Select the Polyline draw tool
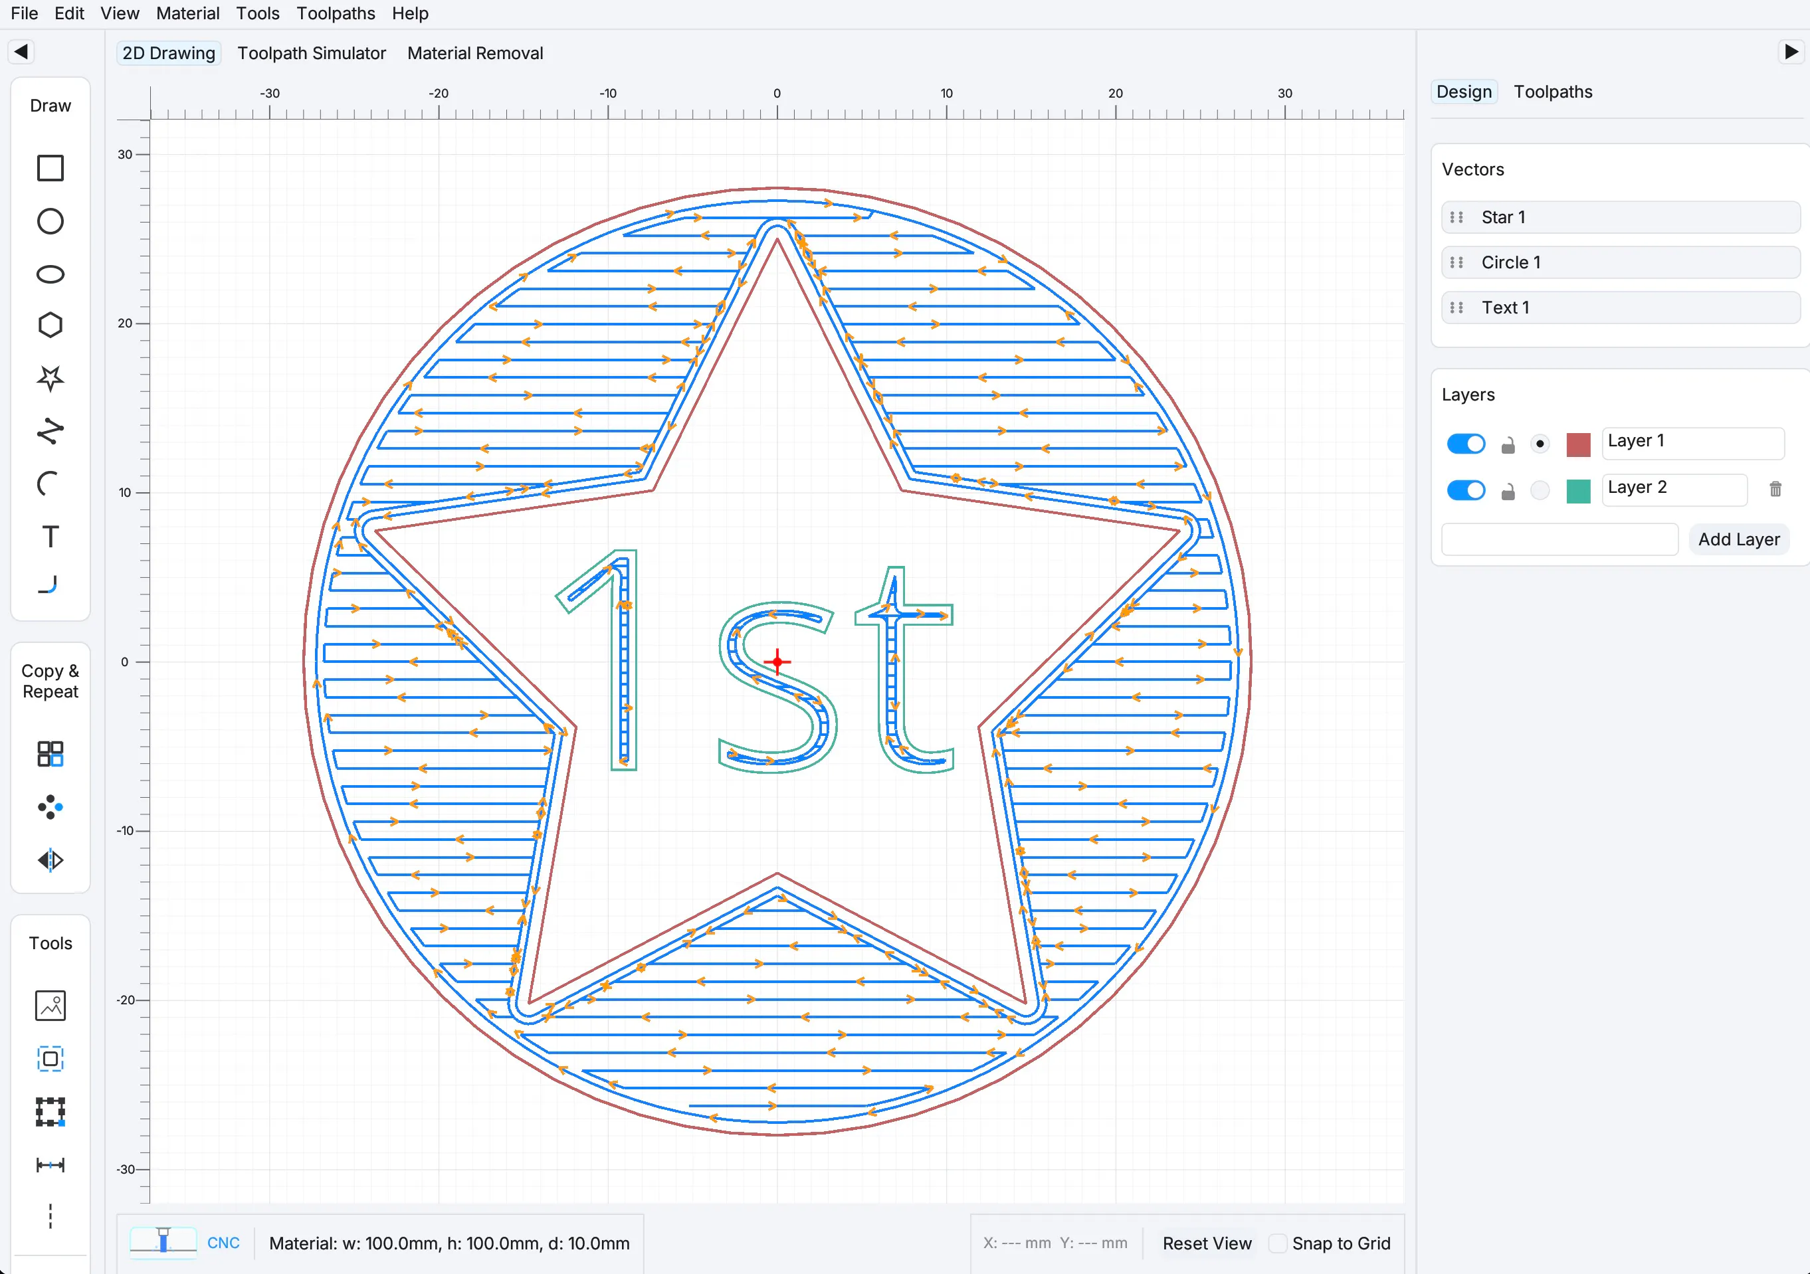The width and height of the screenshot is (1810, 1274). [x=50, y=431]
